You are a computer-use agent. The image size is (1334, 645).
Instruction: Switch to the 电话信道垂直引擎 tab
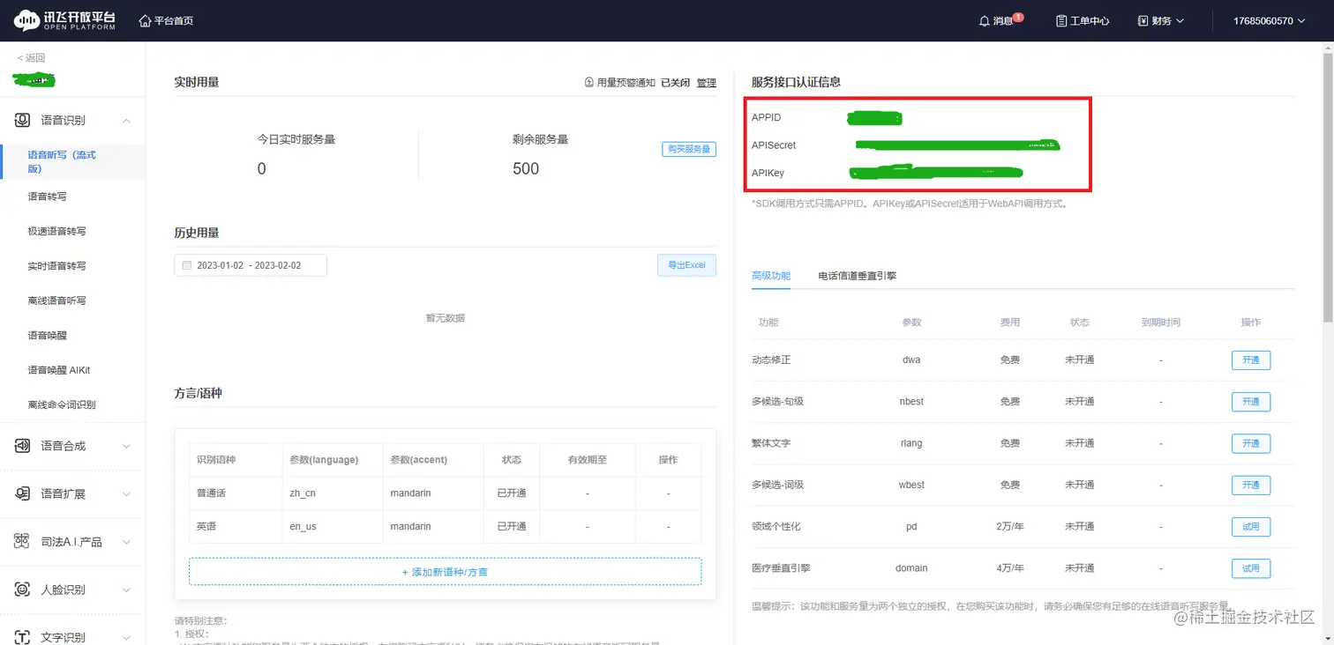pos(858,276)
